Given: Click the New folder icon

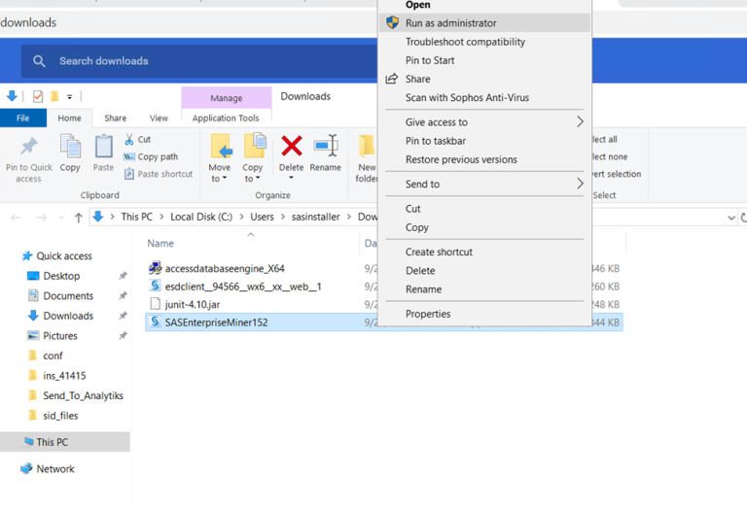Looking at the screenshot, I should pos(368,146).
